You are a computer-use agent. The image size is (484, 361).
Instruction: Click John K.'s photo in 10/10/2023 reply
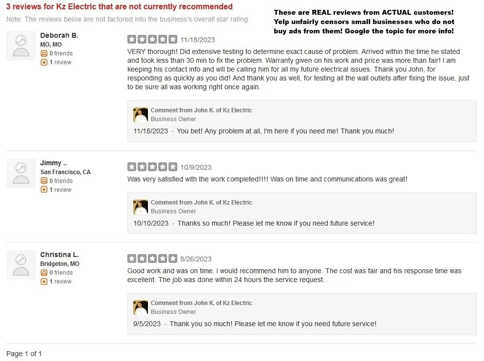tap(141, 207)
